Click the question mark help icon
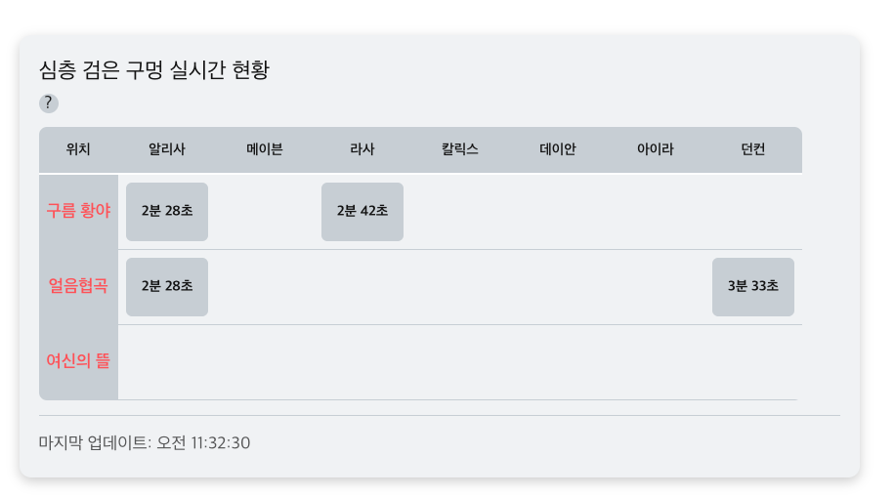Image resolution: width=895 pixels, height=497 pixels. click(x=49, y=104)
